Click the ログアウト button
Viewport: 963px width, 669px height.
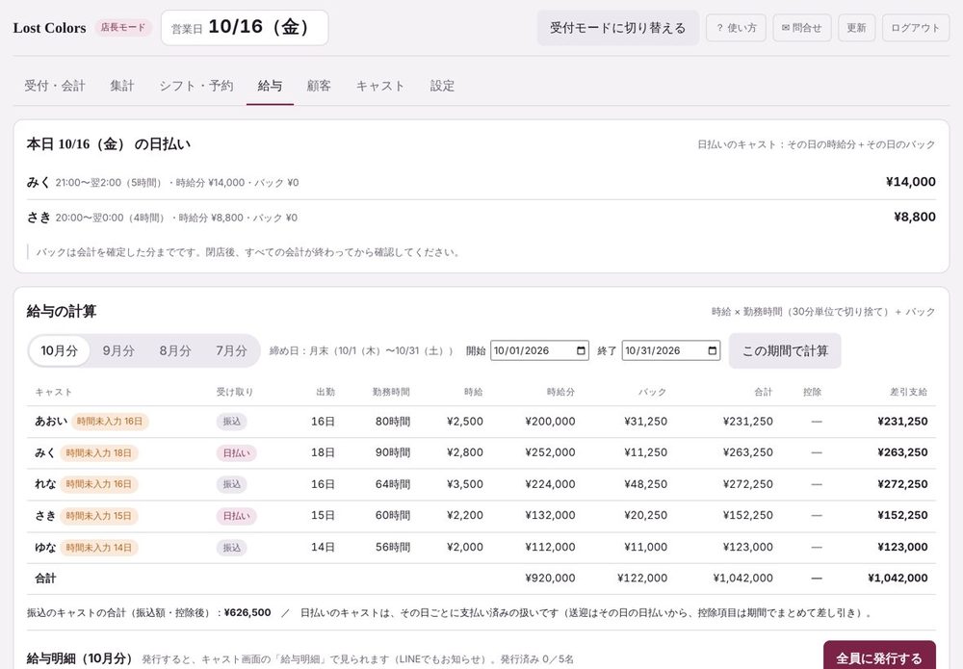[915, 28]
